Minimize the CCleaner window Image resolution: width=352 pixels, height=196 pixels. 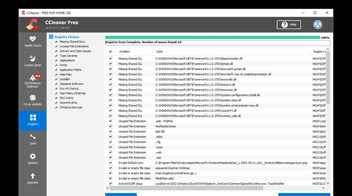click(303, 13)
